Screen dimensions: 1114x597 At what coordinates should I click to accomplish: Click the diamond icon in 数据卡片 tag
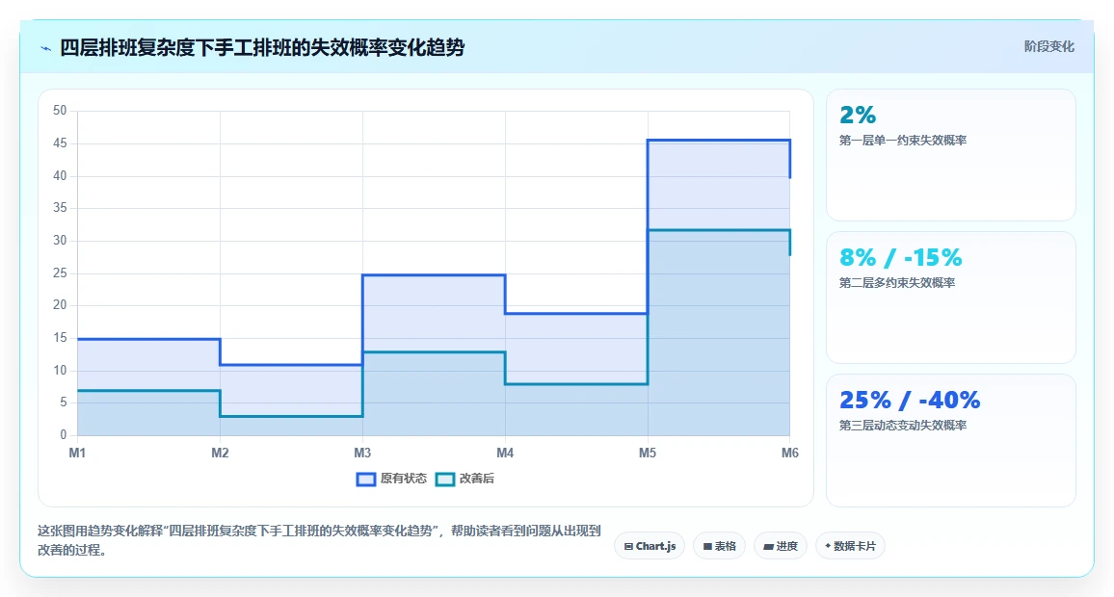pyautogui.click(x=828, y=546)
